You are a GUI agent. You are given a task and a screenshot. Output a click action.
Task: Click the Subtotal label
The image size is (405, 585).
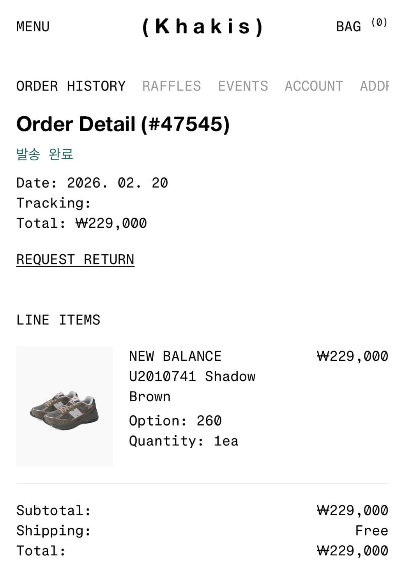(53, 511)
